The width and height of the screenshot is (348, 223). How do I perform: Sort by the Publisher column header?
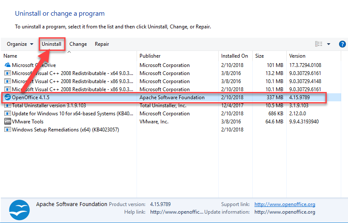click(x=150, y=56)
